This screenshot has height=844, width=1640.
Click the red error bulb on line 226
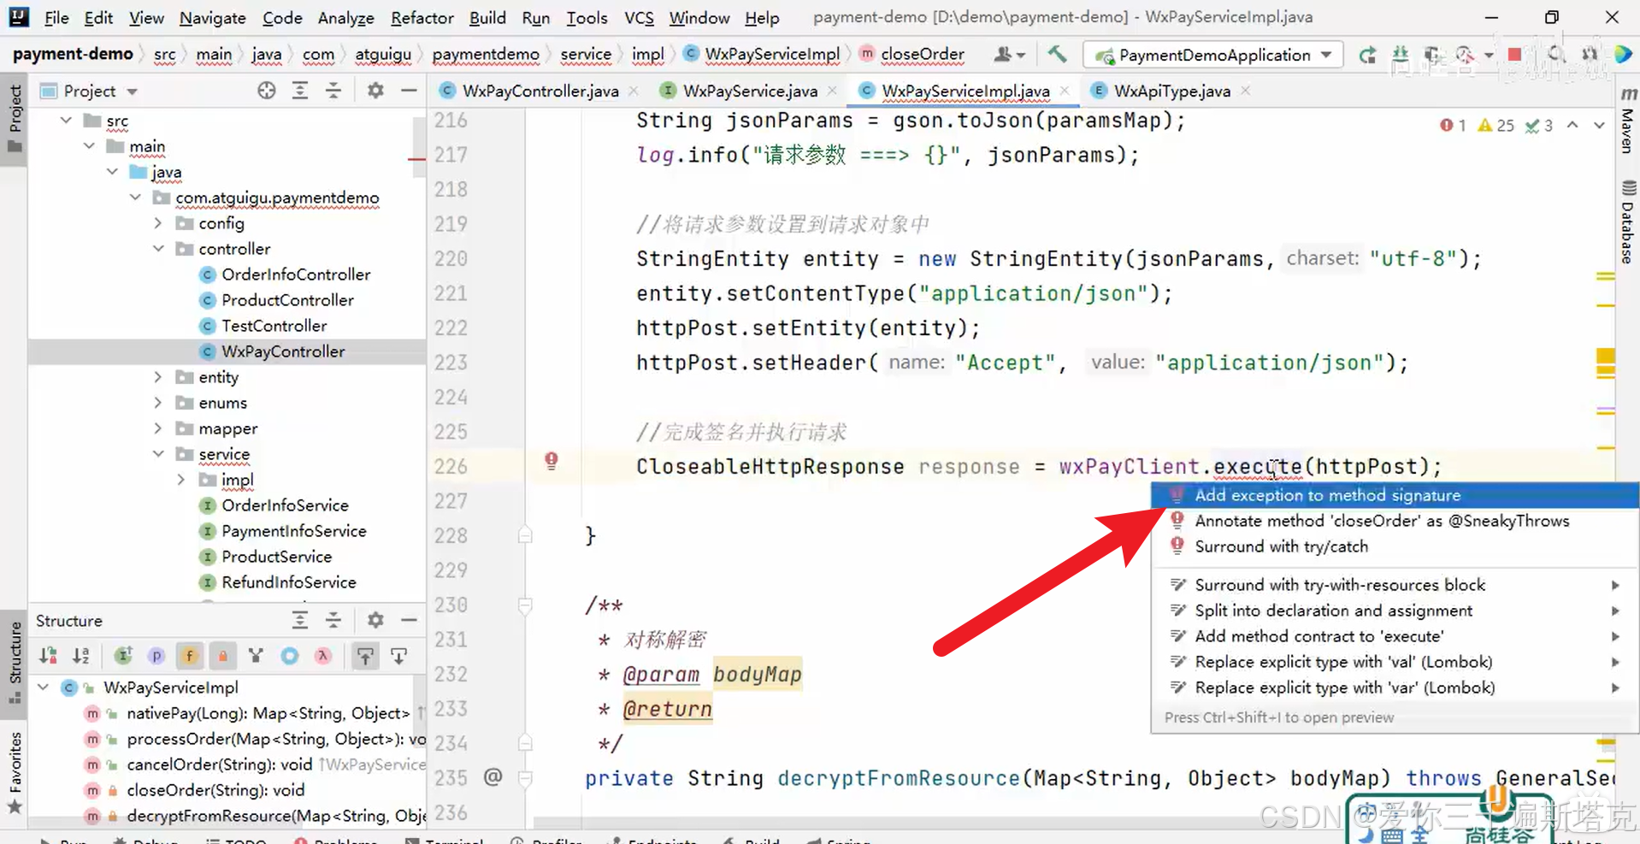click(x=552, y=462)
